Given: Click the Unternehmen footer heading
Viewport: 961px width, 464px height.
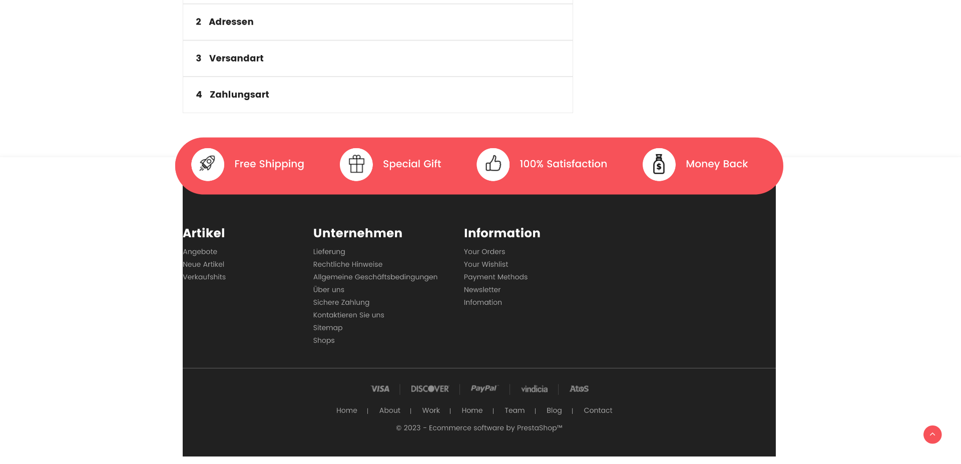Looking at the screenshot, I should (357, 233).
